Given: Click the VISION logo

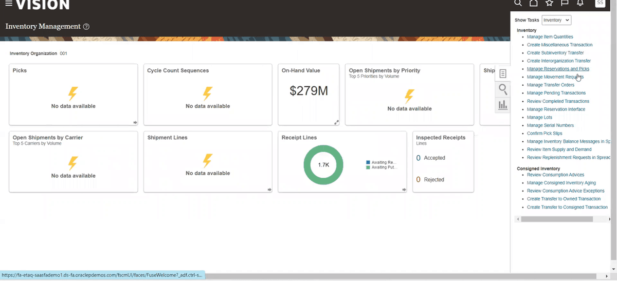Looking at the screenshot, I should [x=42, y=4].
